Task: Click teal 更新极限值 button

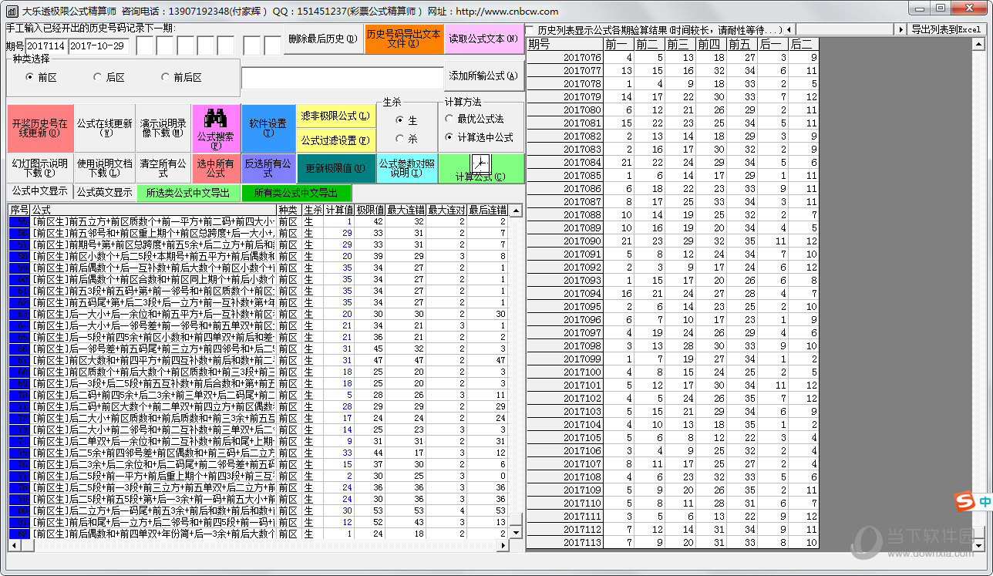Action: [335, 168]
